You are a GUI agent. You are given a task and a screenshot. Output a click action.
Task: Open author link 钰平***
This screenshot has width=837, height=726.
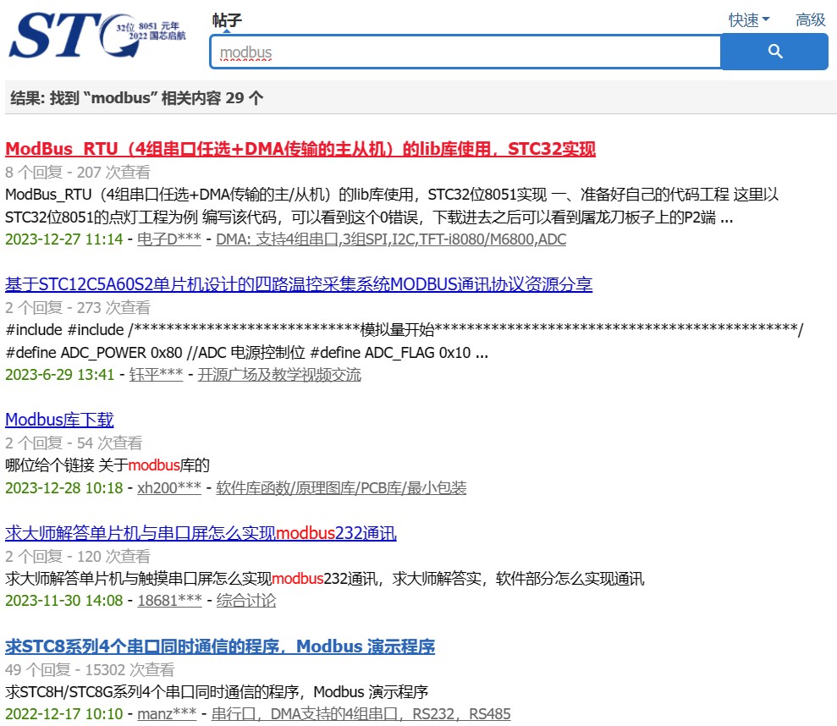[x=156, y=375]
